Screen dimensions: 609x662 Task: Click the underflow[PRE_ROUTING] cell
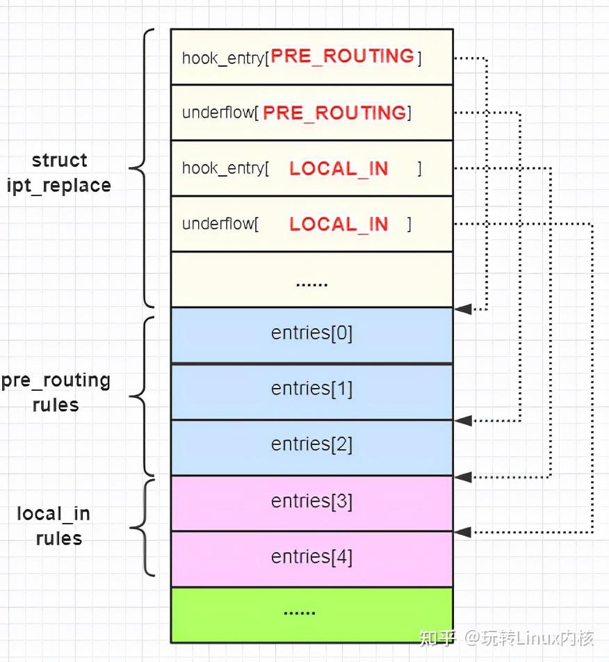(312, 113)
